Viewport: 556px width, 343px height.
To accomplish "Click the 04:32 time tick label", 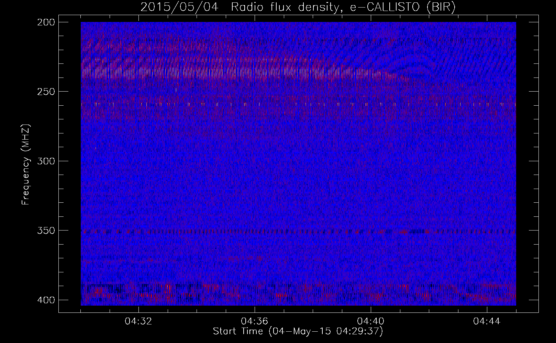I will (x=138, y=321).
